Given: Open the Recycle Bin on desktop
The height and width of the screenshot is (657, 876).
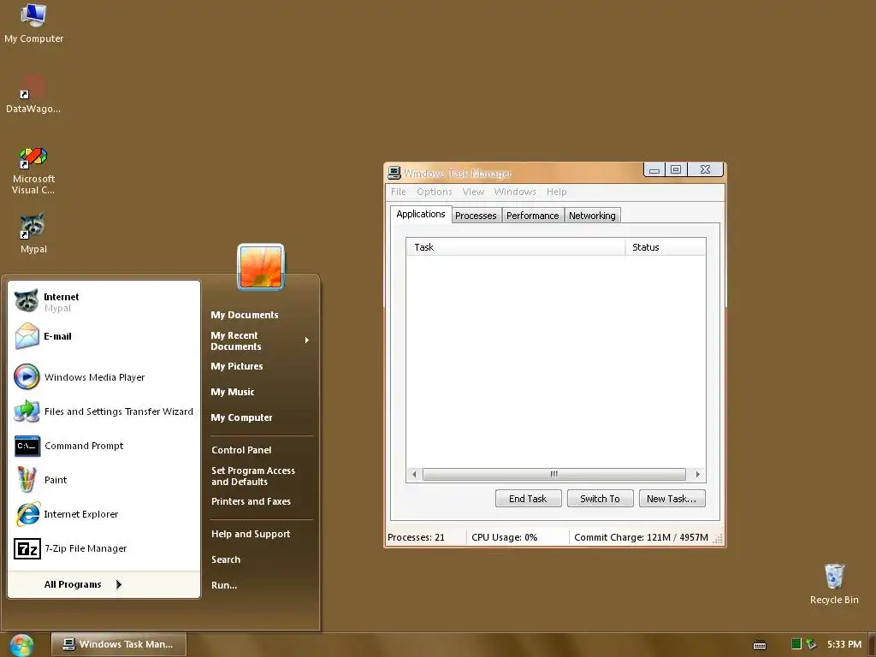Looking at the screenshot, I should (x=834, y=583).
